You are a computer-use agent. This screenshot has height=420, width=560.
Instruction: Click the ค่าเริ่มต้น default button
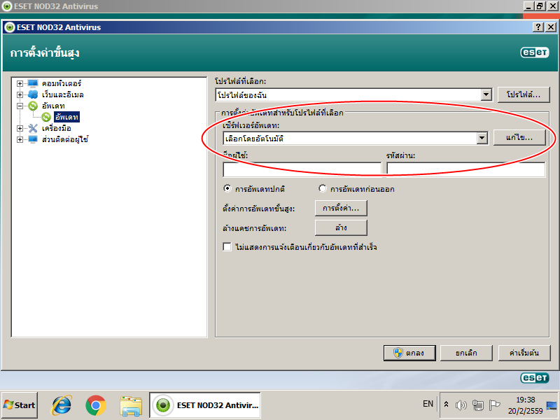pos(524,353)
